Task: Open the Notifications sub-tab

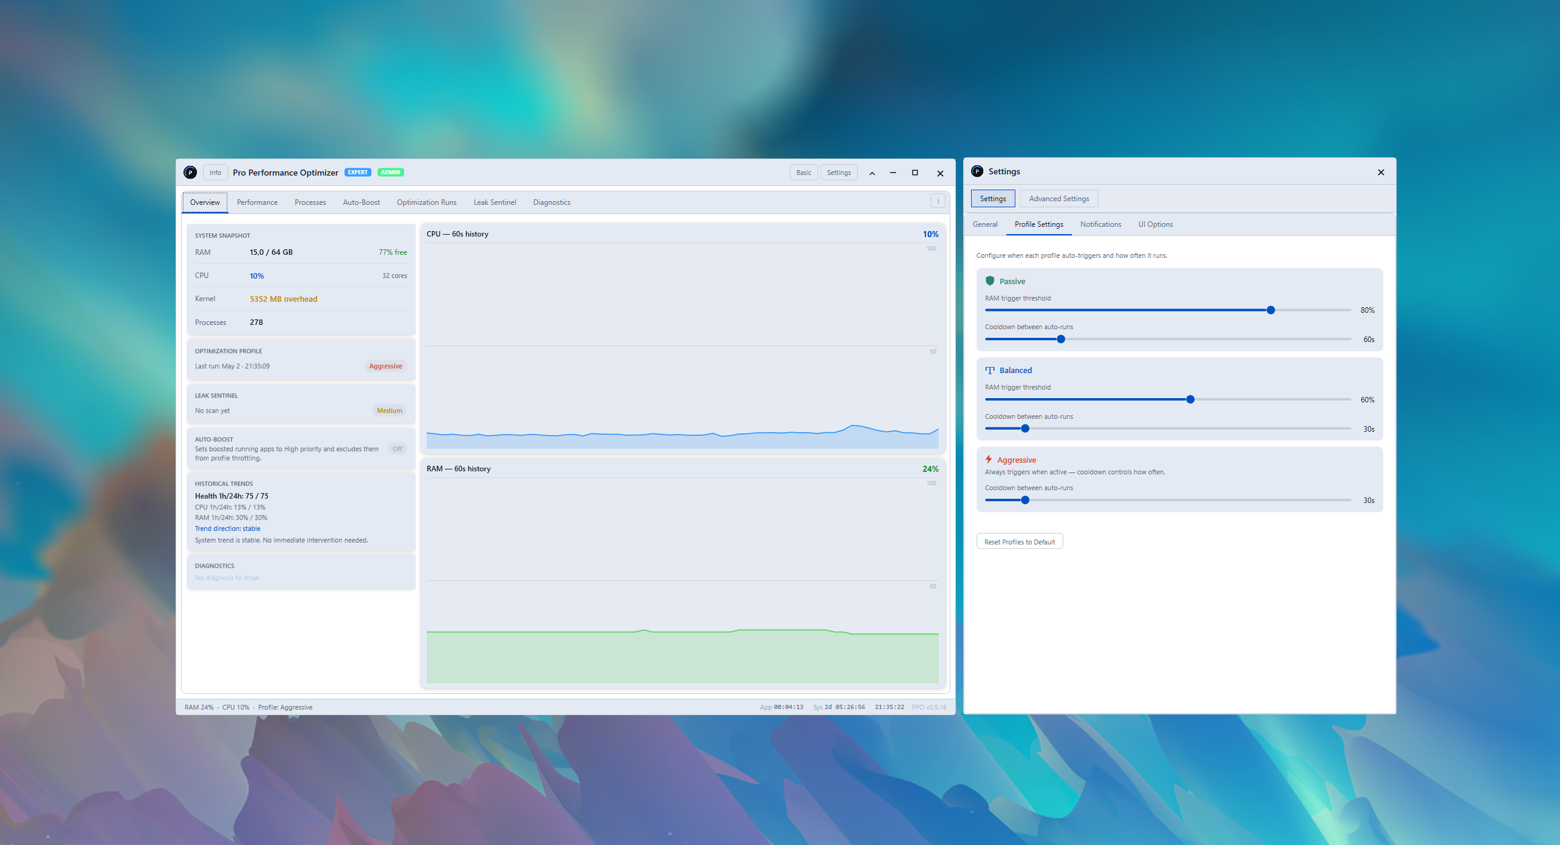Action: point(1100,224)
